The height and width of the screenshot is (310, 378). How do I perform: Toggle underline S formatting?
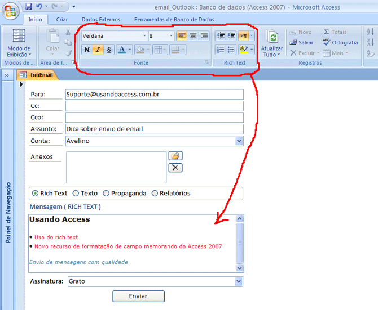pyautogui.click(x=109, y=50)
